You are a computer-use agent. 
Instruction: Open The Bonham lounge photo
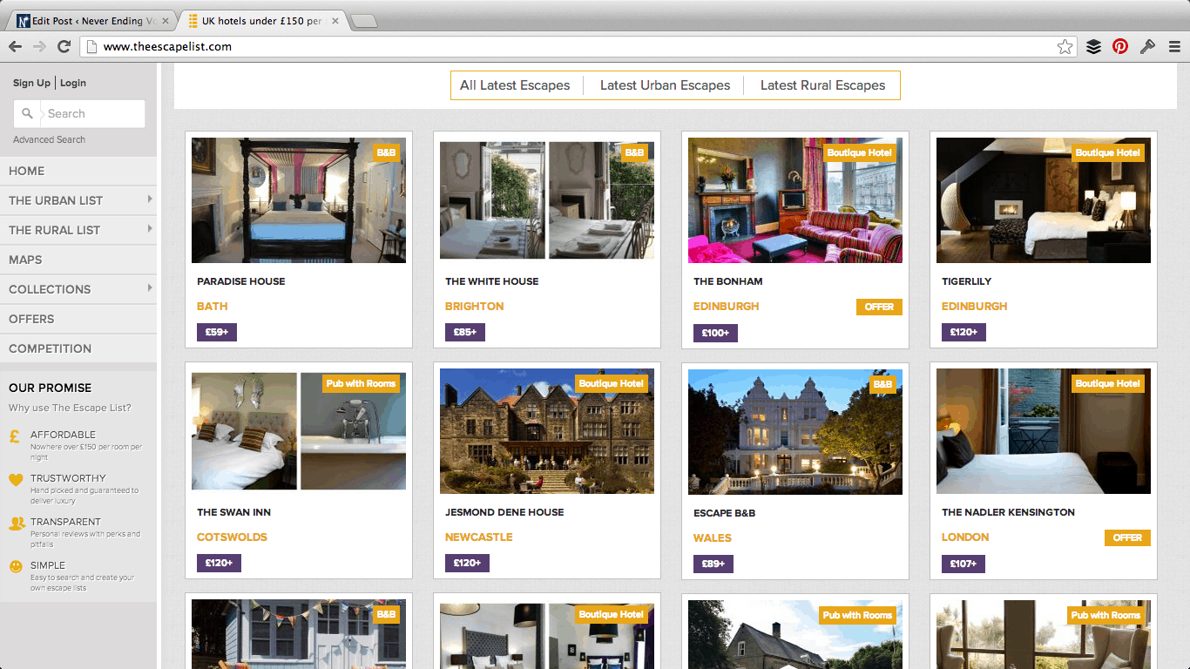(795, 200)
